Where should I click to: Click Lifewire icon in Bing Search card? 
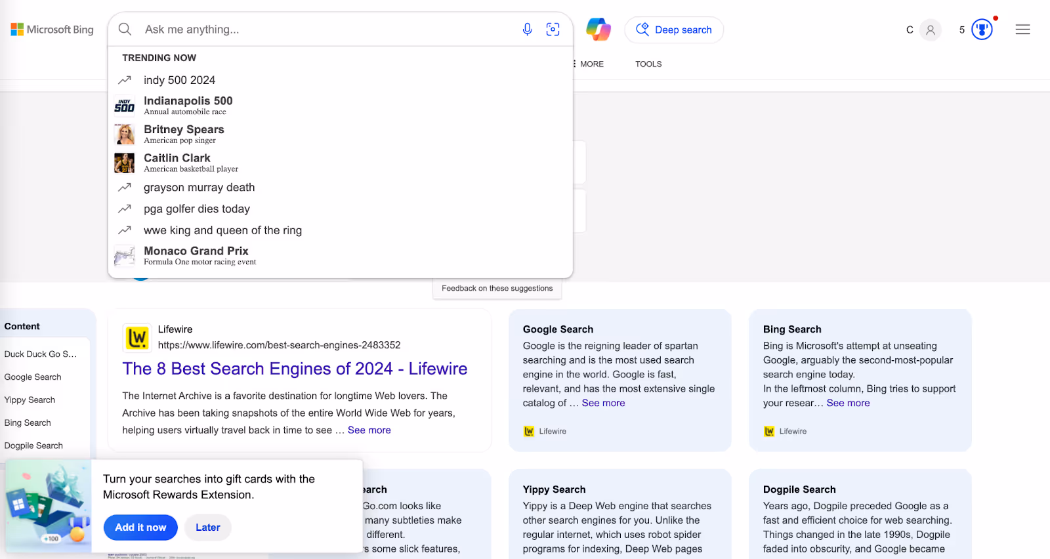(769, 431)
